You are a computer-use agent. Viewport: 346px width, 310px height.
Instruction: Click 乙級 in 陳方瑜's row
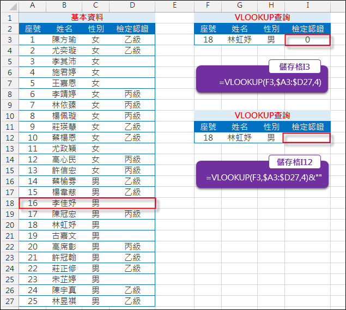click(132, 40)
